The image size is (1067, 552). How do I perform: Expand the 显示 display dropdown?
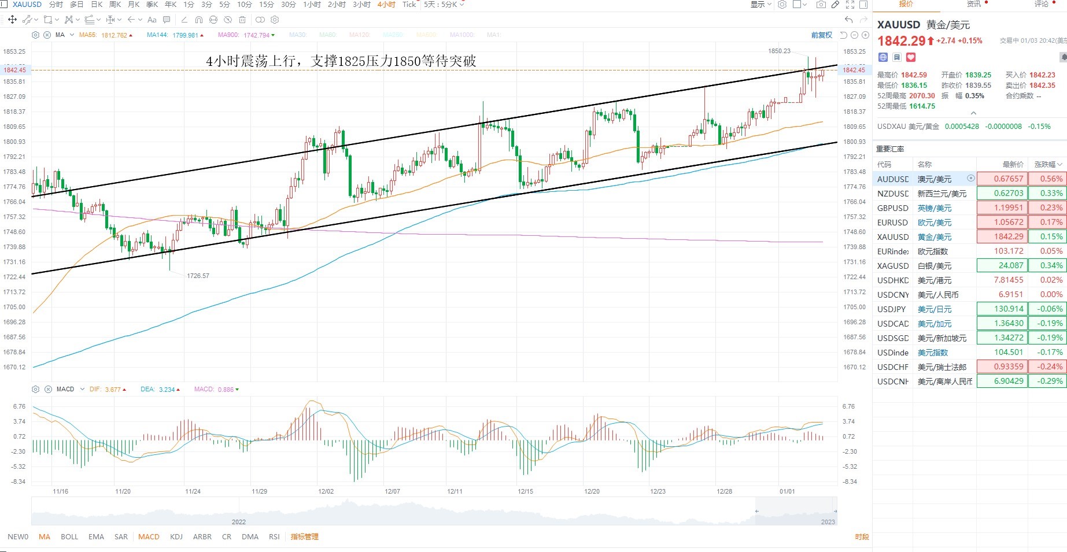[x=761, y=5]
